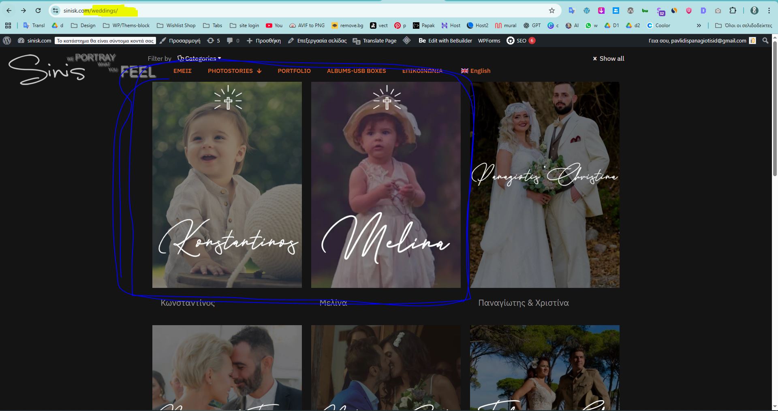The height and width of the screenshot is (411, 778).
Task: Click the updates icon showing 5
Action: pos(214,40)
